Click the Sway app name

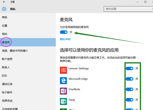pyautogui.click(x=72, y=100)
